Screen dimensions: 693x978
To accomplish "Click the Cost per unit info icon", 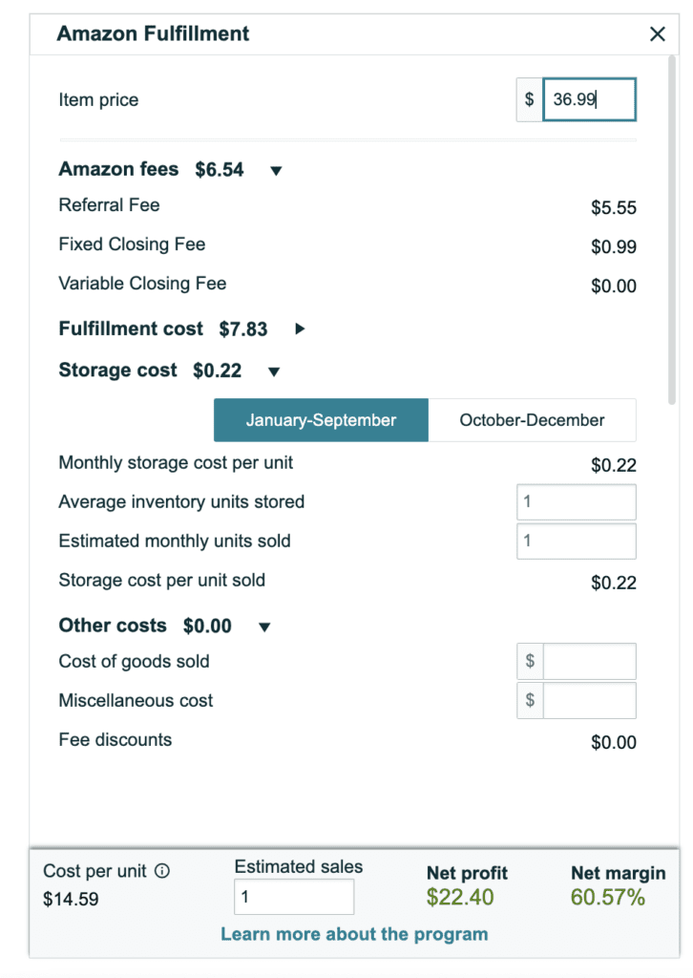I will [x=162, y=871].
